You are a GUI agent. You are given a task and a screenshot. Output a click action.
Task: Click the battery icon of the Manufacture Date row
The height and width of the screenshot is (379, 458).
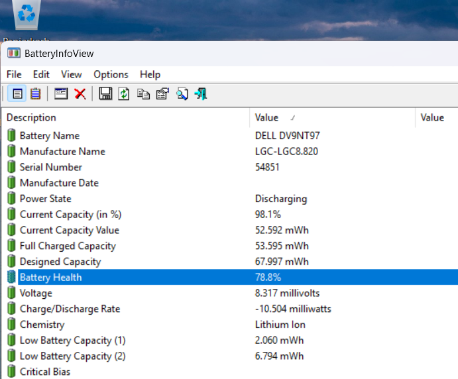click(x=11, y=183)
